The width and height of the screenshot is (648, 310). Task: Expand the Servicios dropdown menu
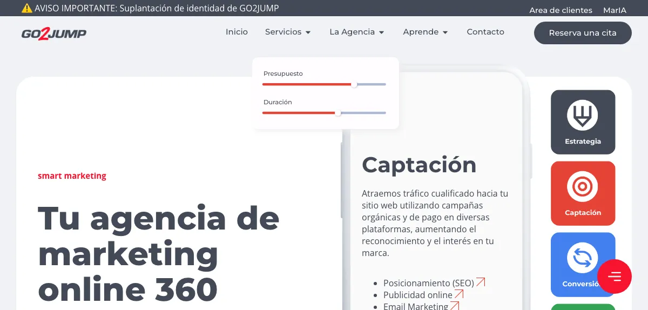pyautogui.click(x=288, y=32)
